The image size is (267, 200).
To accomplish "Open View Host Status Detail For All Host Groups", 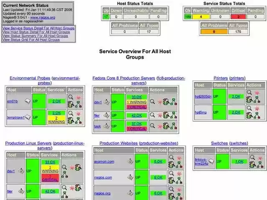I will coord(36,32).
